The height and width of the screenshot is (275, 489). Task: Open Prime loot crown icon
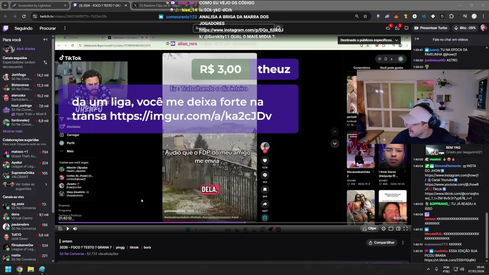point(388,28)
